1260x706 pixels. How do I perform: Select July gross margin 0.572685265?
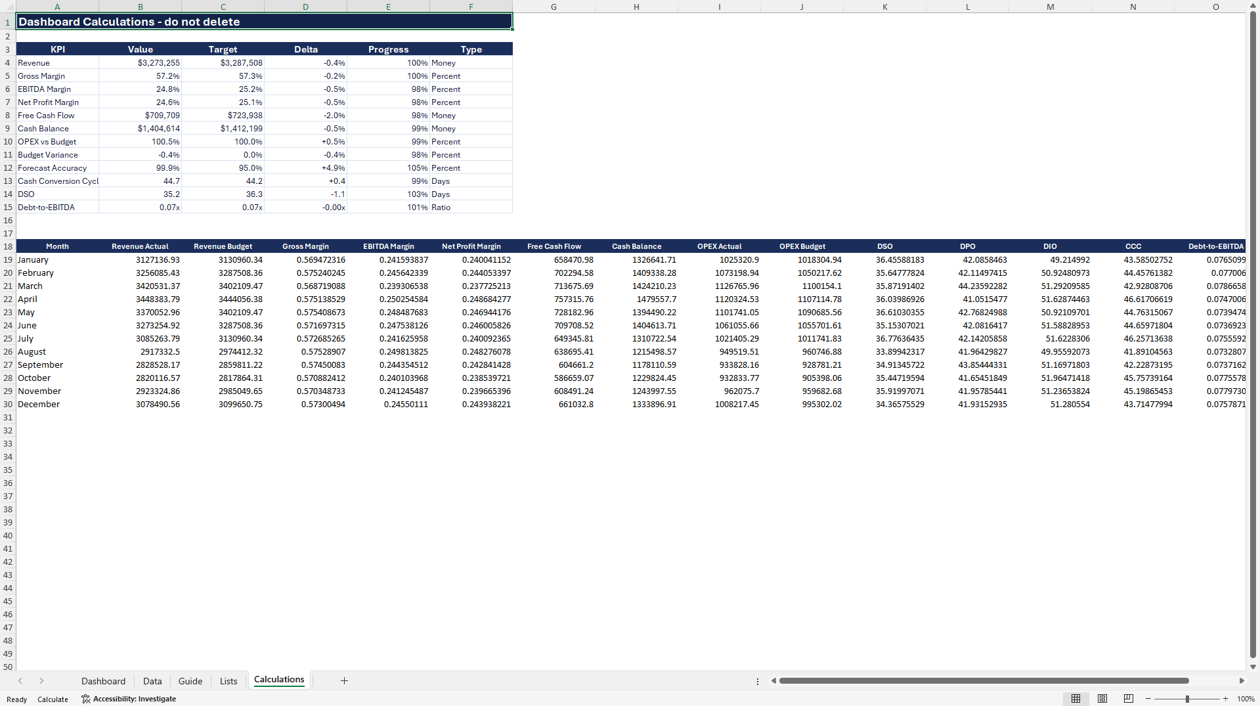click(x=305, y=338)
